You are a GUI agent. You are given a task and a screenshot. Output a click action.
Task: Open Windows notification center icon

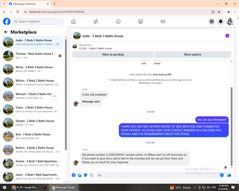233,188
